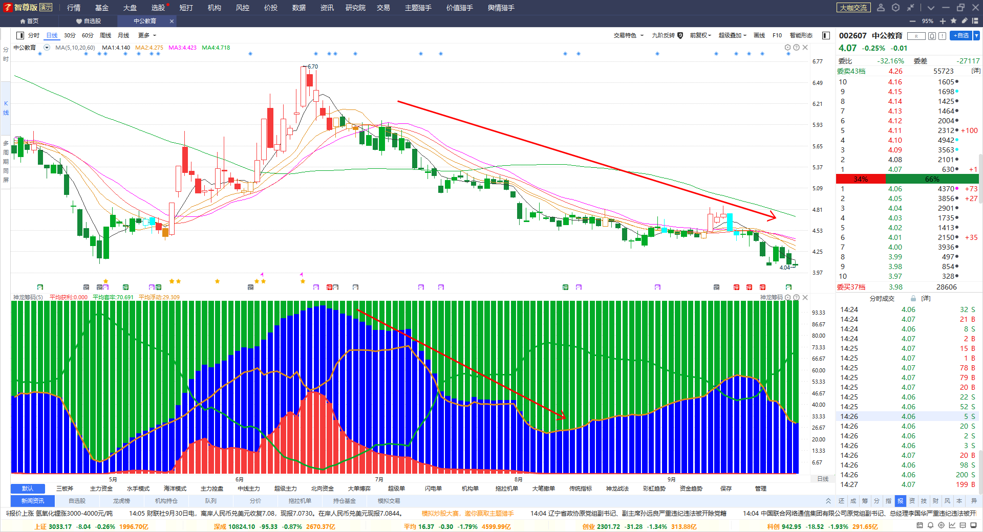Click the star favorite icon near zoom
Screen dimensions: 983x532
(x=953, y=21)
